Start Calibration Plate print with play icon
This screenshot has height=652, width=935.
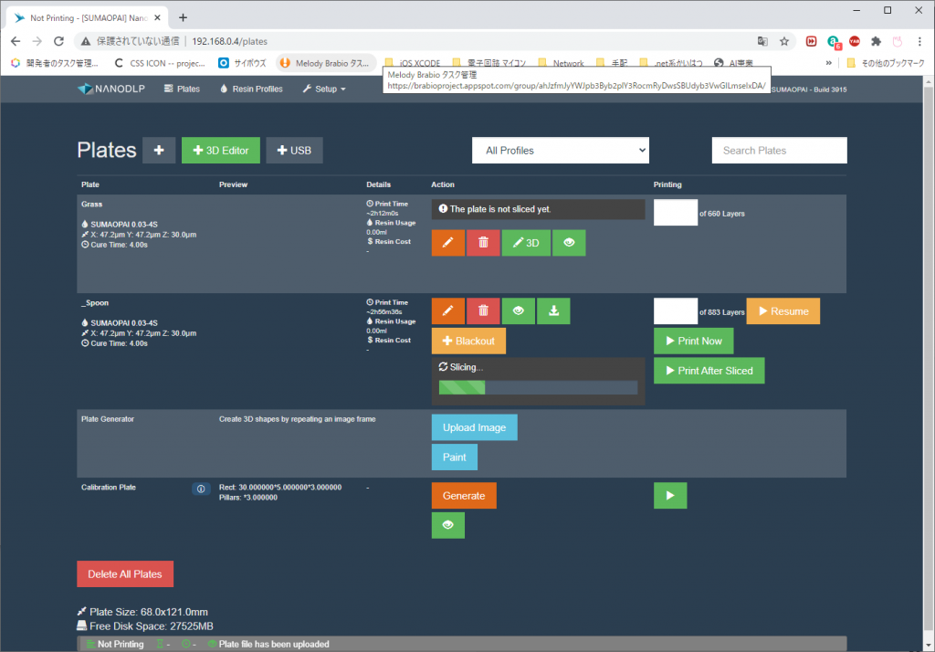pyautogui.click(x=670, y=496)
